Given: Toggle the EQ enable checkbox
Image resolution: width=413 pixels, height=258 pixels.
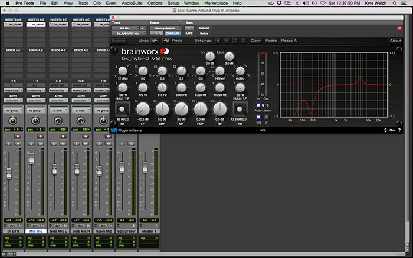Looking at the screenshot, I should (258, 117).
